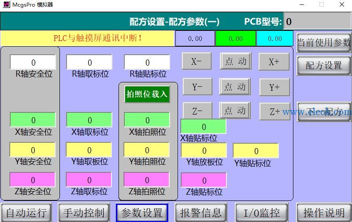Minimize the McgsPro simulator window

[302, 4]
